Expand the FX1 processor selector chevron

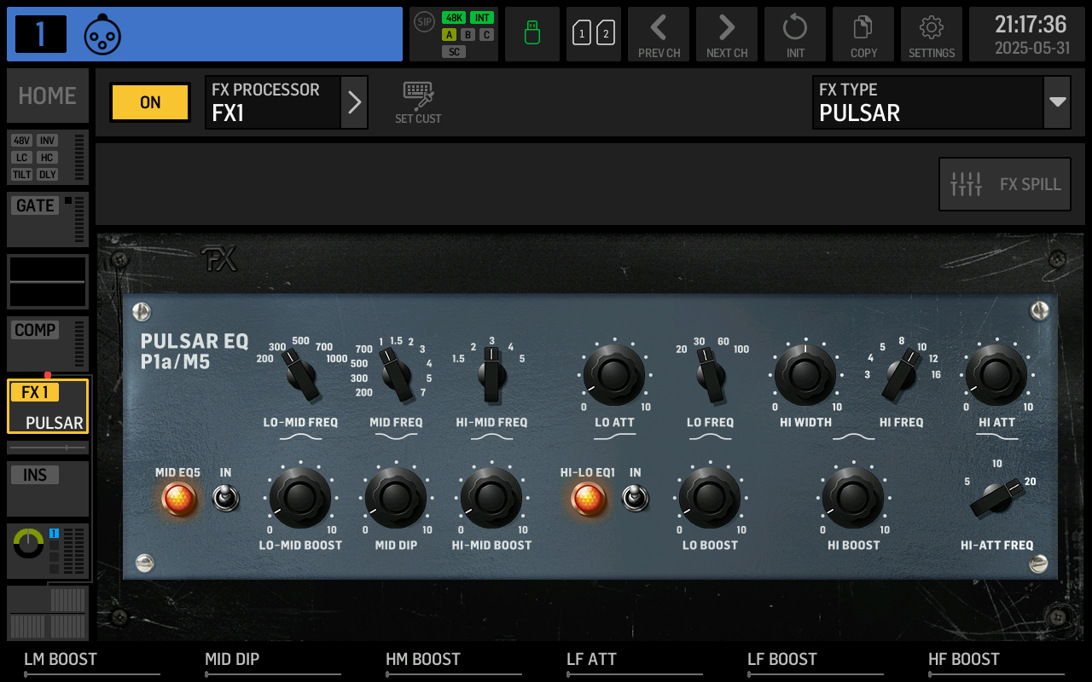coord(354,102)
